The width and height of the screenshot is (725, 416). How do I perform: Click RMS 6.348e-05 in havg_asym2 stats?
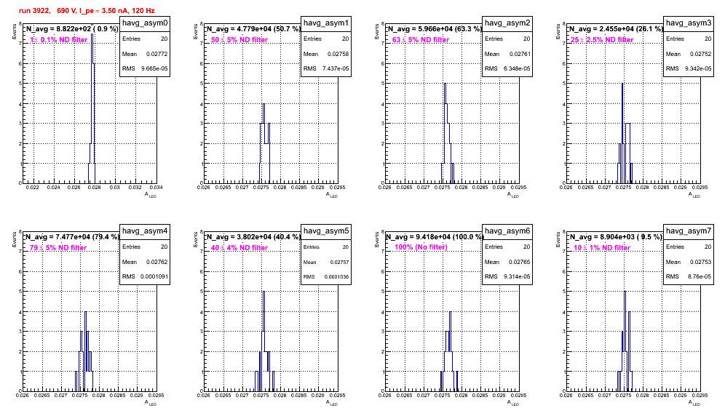[x=507, y=69]
